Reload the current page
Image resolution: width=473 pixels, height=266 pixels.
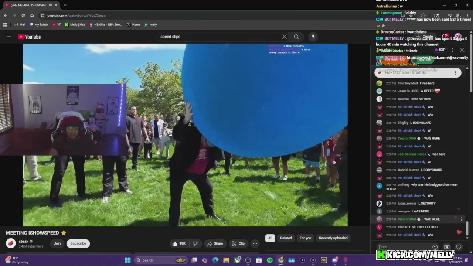pos(23,16)
